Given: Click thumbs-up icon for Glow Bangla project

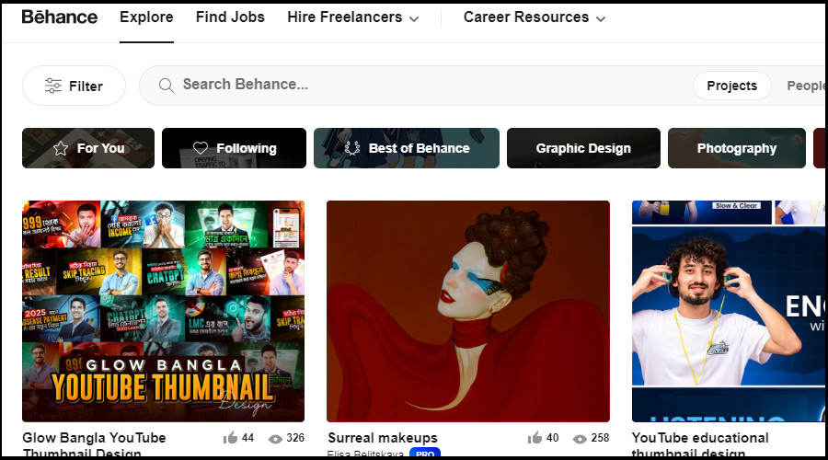Looking at the screenshot, I should 230,437.
